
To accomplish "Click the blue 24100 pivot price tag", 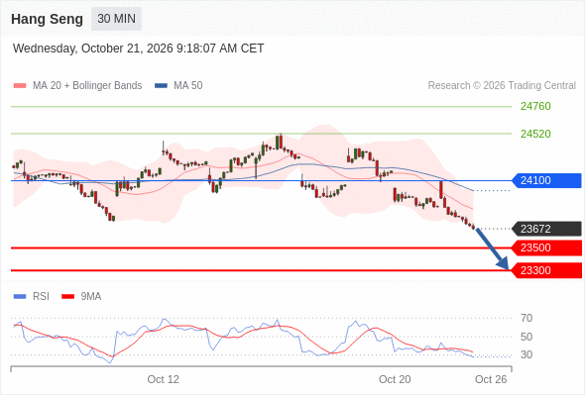I will coord(546,181).
